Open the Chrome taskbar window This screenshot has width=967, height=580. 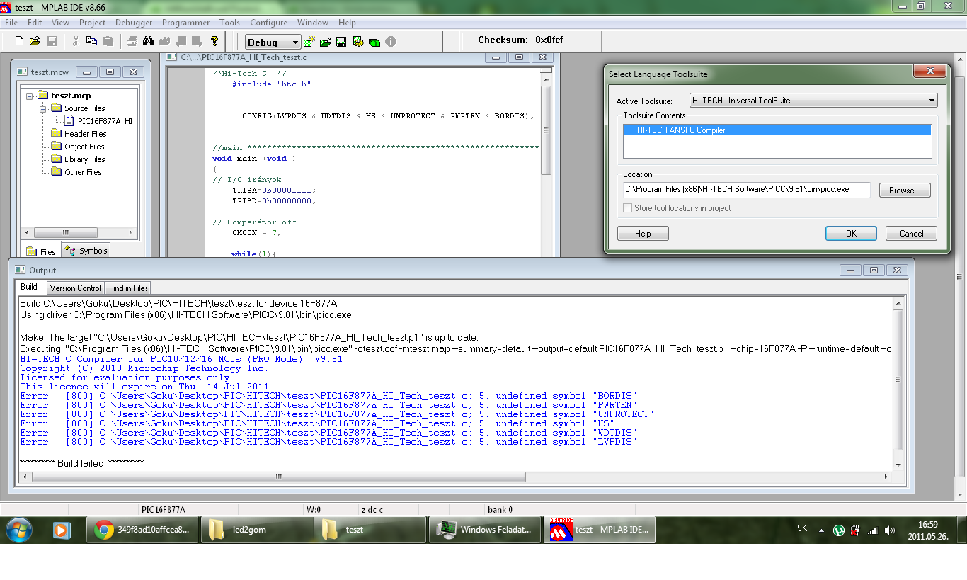pos(142,530)
